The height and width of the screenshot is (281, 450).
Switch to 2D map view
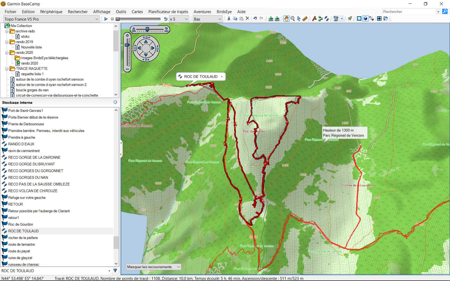click(359, 19)
